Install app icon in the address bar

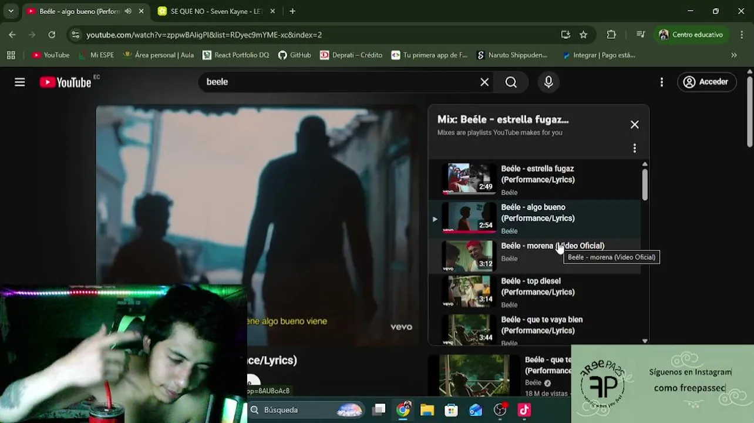tap(565, 35)
